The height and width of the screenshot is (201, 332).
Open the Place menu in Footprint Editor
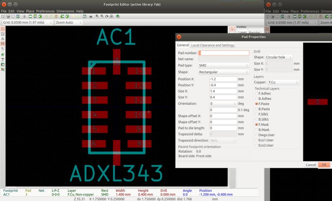point(30,11)
